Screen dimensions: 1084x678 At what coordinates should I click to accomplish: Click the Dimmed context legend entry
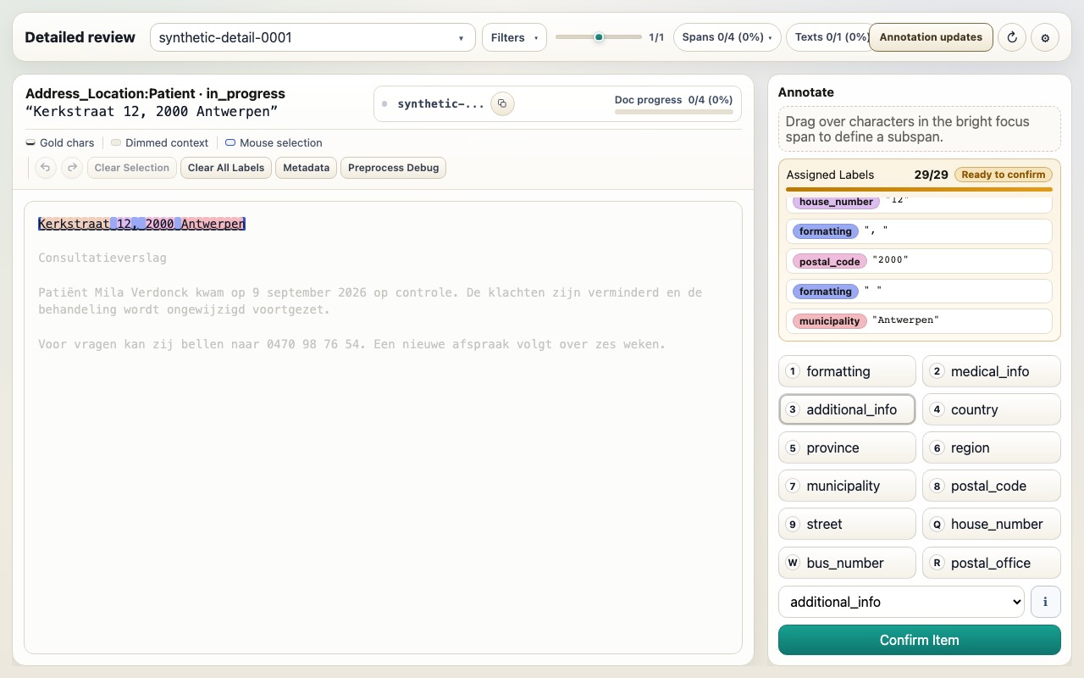(159, 143)
